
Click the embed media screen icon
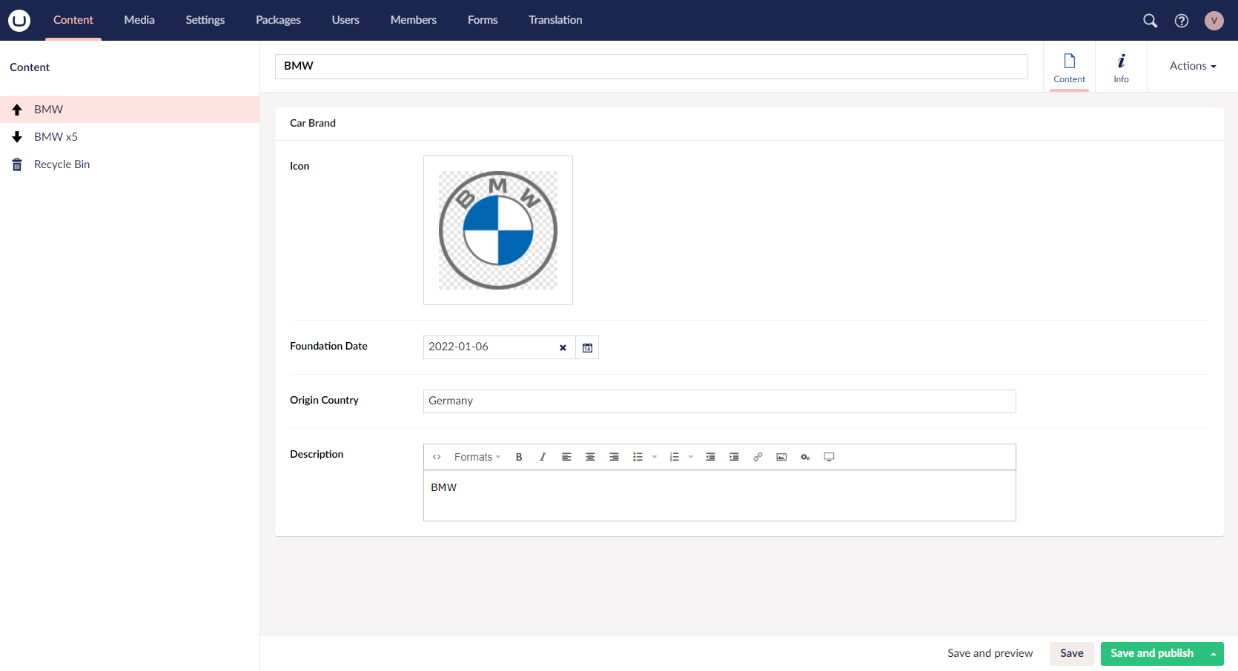point(829,457)
